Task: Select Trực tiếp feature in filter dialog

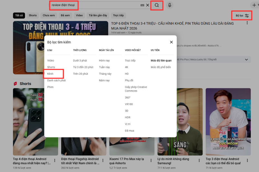Action: click(130, 61)
